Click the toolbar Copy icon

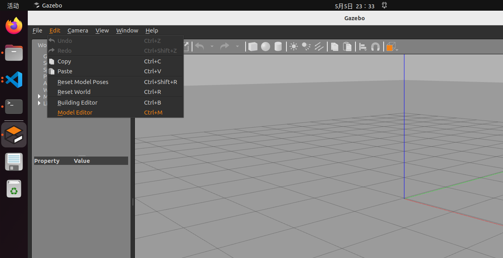[x=335, y=47]
